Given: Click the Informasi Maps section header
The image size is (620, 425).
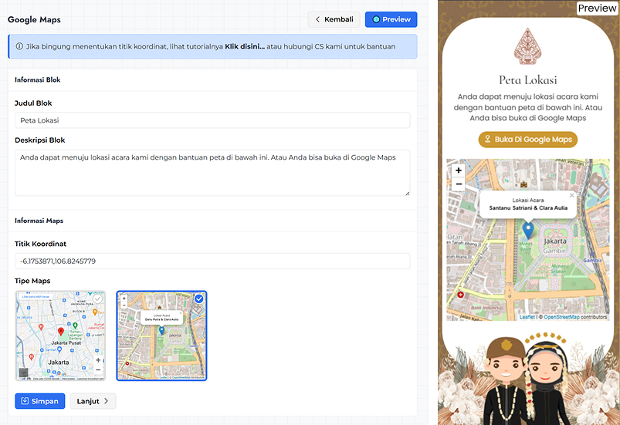Looking at the screenshot, I should [x=39, y=221].
